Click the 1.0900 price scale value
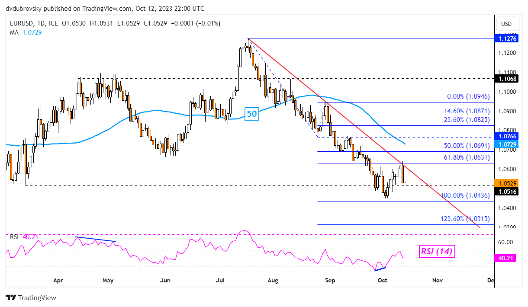The image size is (528, 307). (508, 111)
